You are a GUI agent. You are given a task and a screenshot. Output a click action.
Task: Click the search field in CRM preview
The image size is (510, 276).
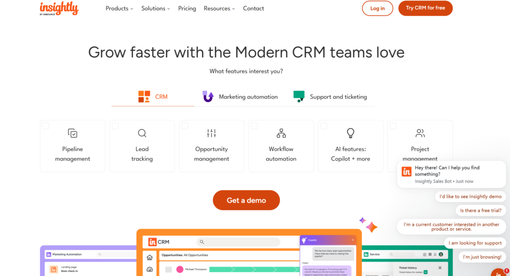click(238, 242)
